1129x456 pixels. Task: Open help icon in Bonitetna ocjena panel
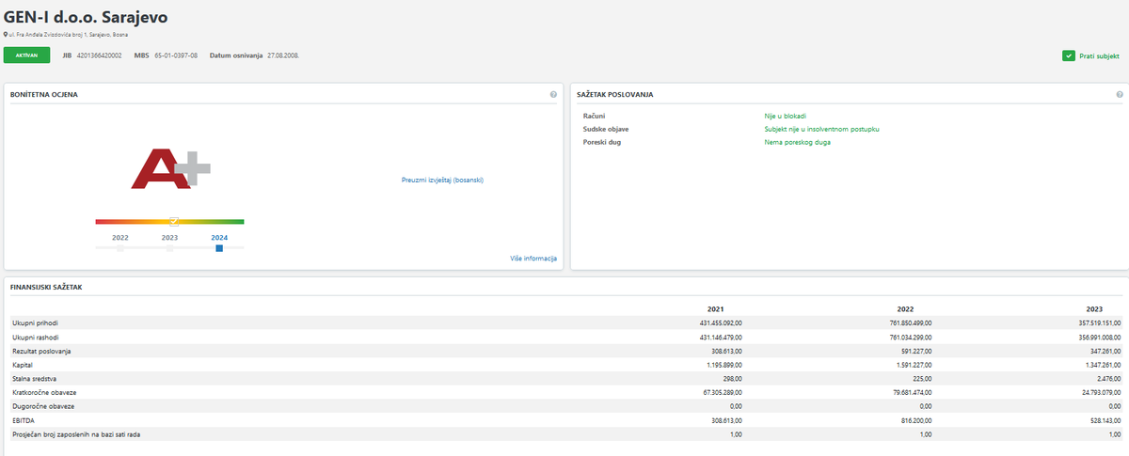tap(553, 95)
